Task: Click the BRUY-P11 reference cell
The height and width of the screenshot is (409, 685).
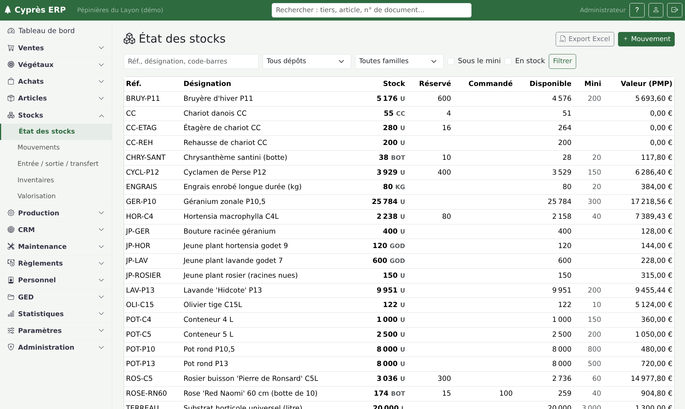Action: tap(143, 99)
